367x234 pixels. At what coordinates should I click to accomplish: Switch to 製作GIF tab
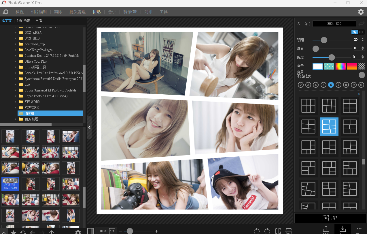pyautogui.click(x=130, y=12)
